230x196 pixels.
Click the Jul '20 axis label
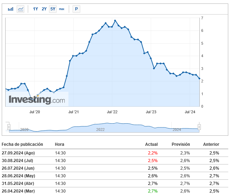35,112
